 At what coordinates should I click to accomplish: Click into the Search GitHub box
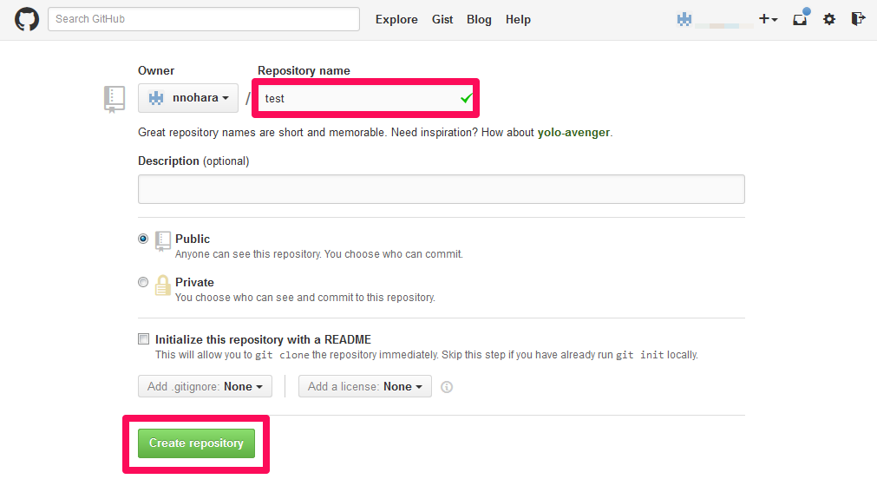coord(204,19)
